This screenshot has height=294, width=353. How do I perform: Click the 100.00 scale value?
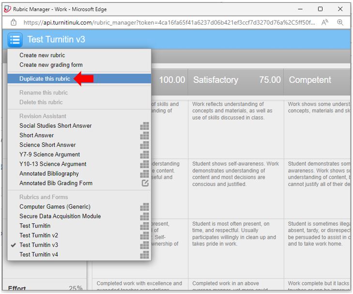point(172,80)
